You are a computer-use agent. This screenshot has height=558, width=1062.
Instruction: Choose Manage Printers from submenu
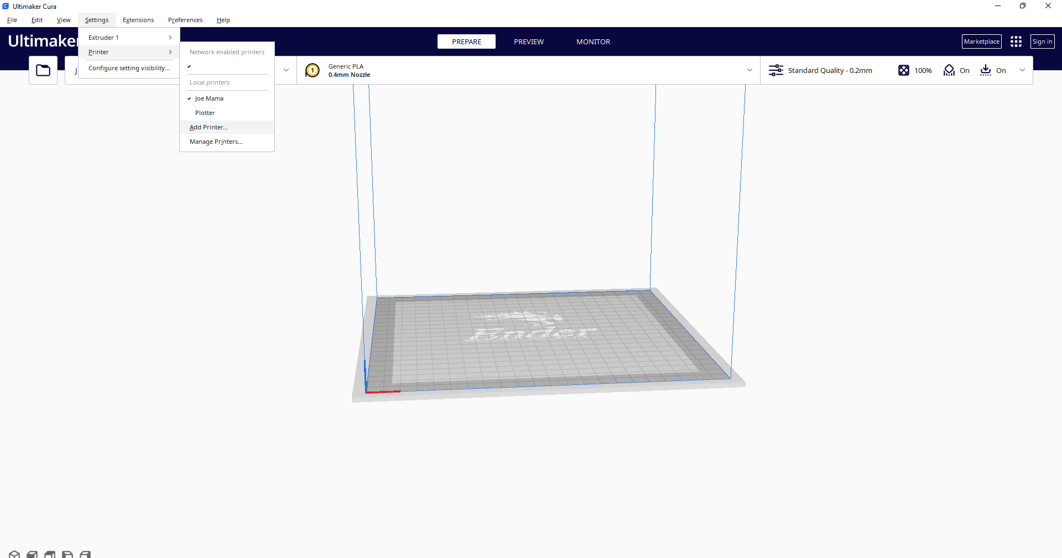coord(227,142)
